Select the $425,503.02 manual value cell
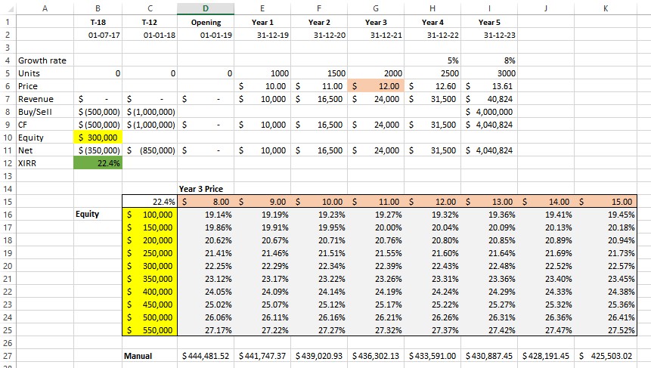 point(605,355)
